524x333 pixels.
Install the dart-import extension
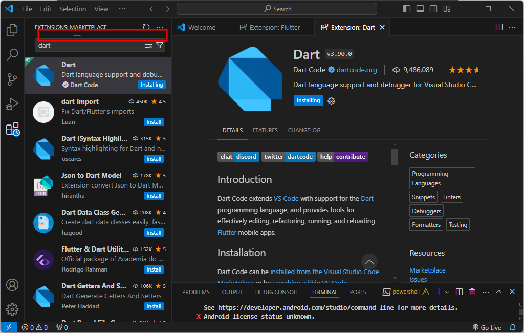154,122
